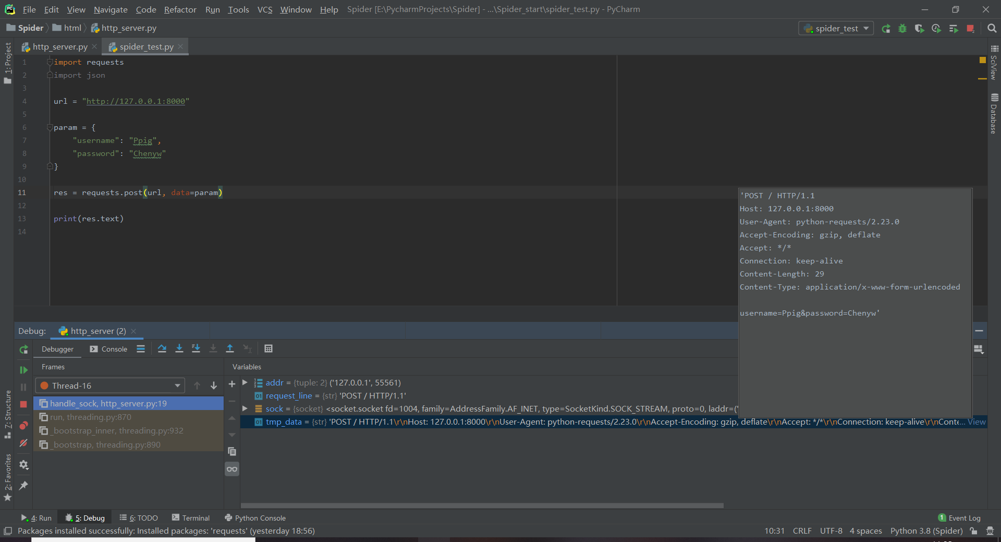Image resolution: width=1001 pixels, height=542 pixels.
Task: Click the Profile run clock icon
Action: point(936,29)
